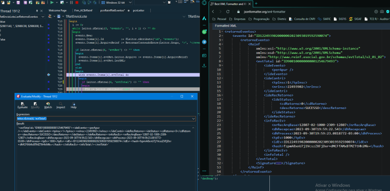The width and height of the screenshot is (390, 191).
Task: Pin the Thread 1912 panel
Action: pyautogui.click(x=37, y=11)
